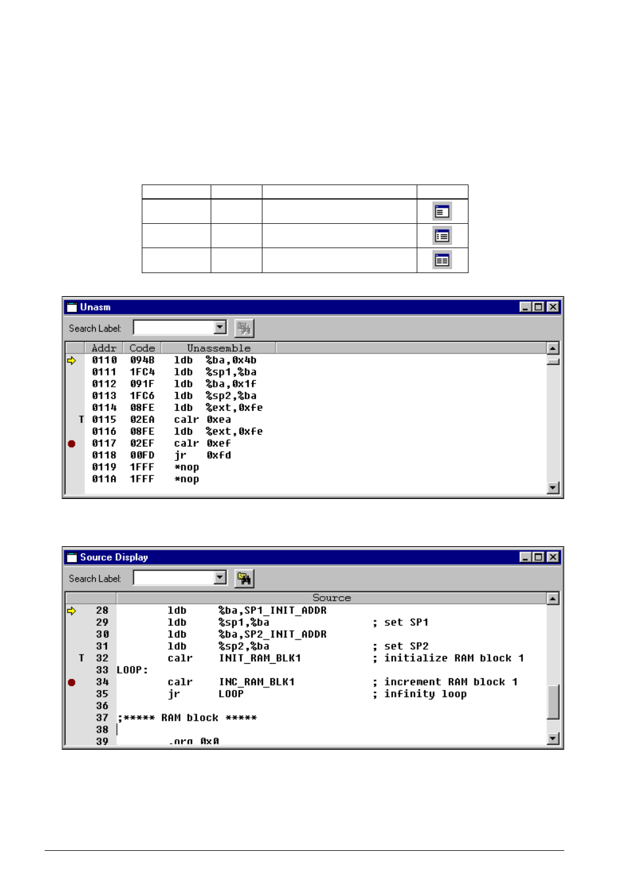This screenshot has width=626, height=885.
Task: Click the Source Display scrollbar thumb
Action: point(553,702)
